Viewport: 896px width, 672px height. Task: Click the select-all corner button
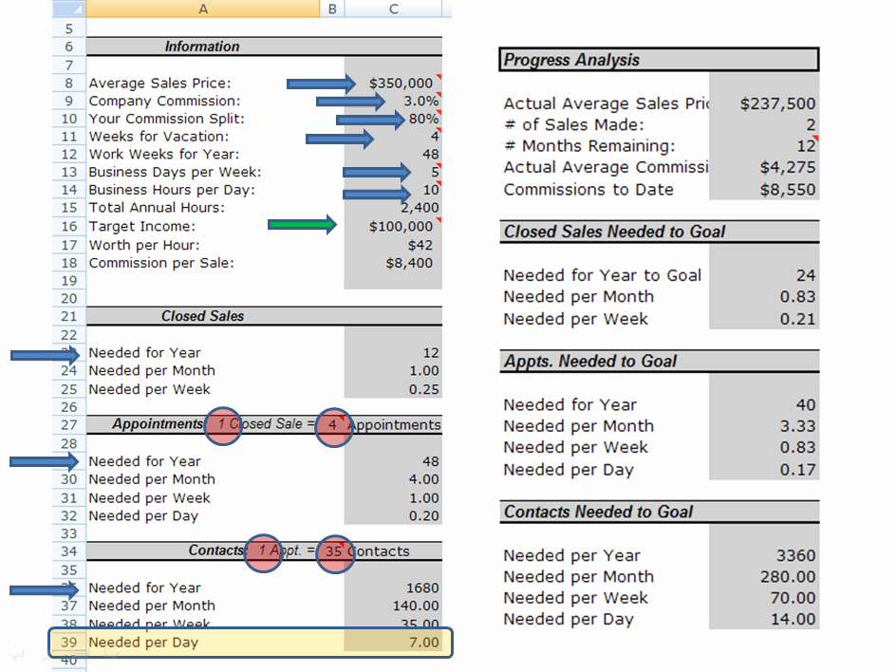pos(69,9)
